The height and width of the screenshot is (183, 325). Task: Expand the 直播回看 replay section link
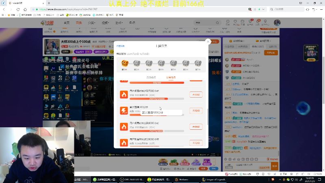coord(263,41)
